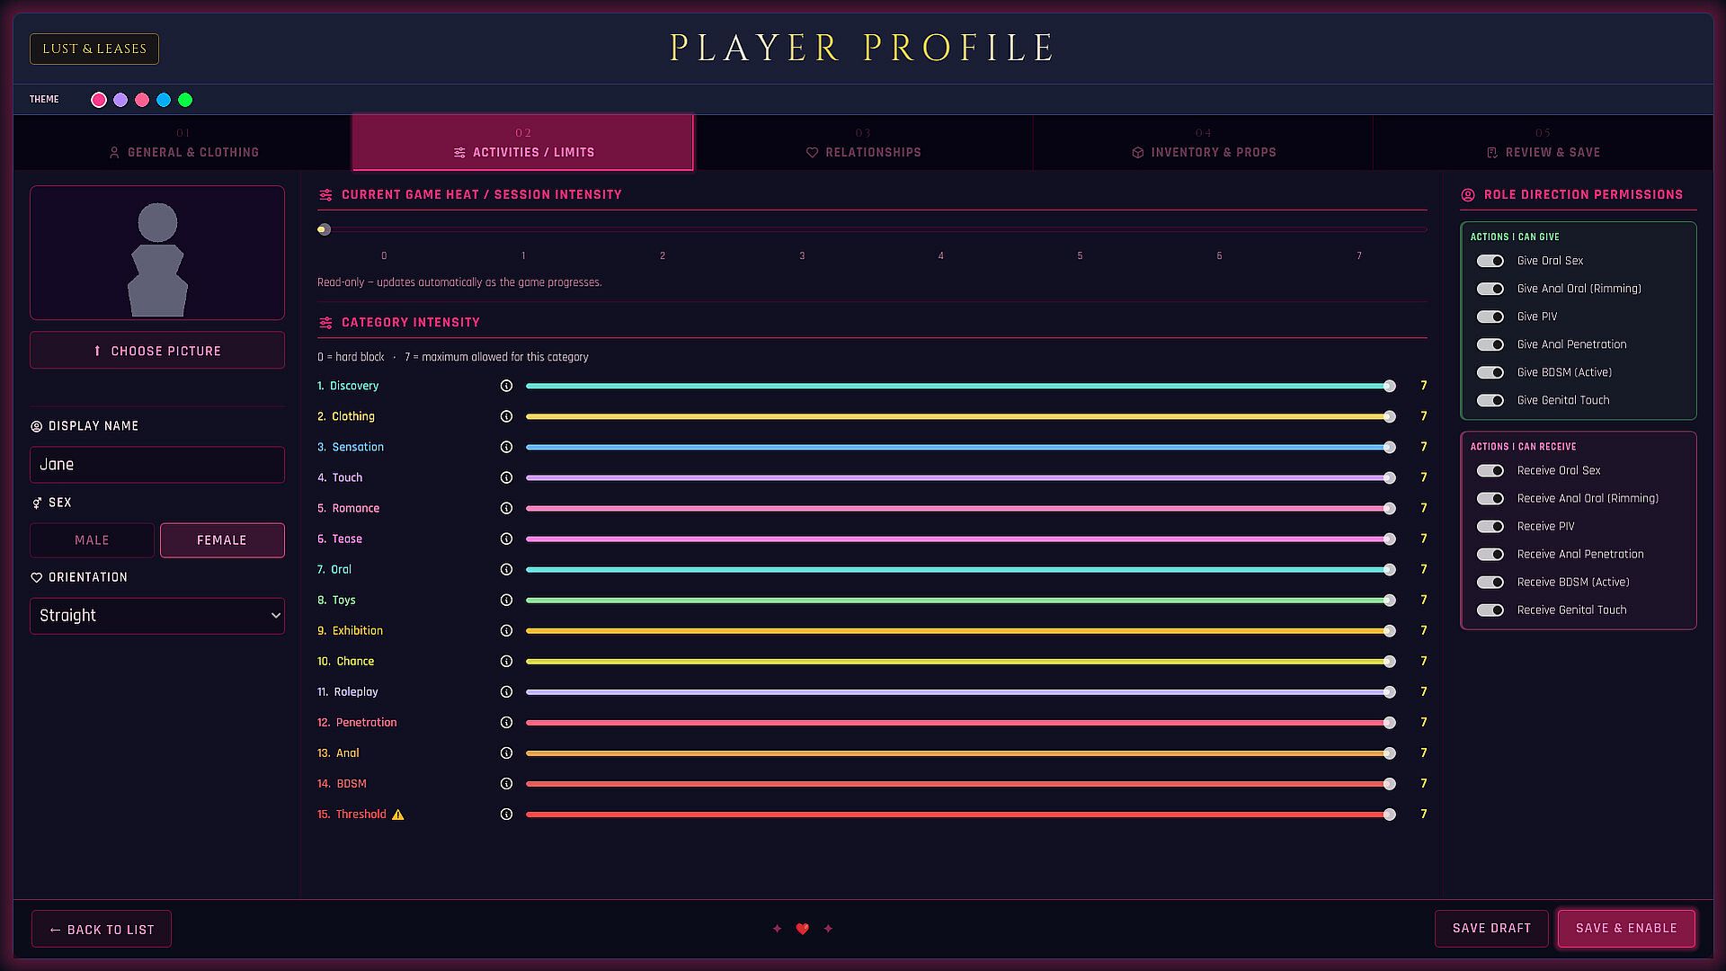Open info for Sensation category

tap(506, 447)
